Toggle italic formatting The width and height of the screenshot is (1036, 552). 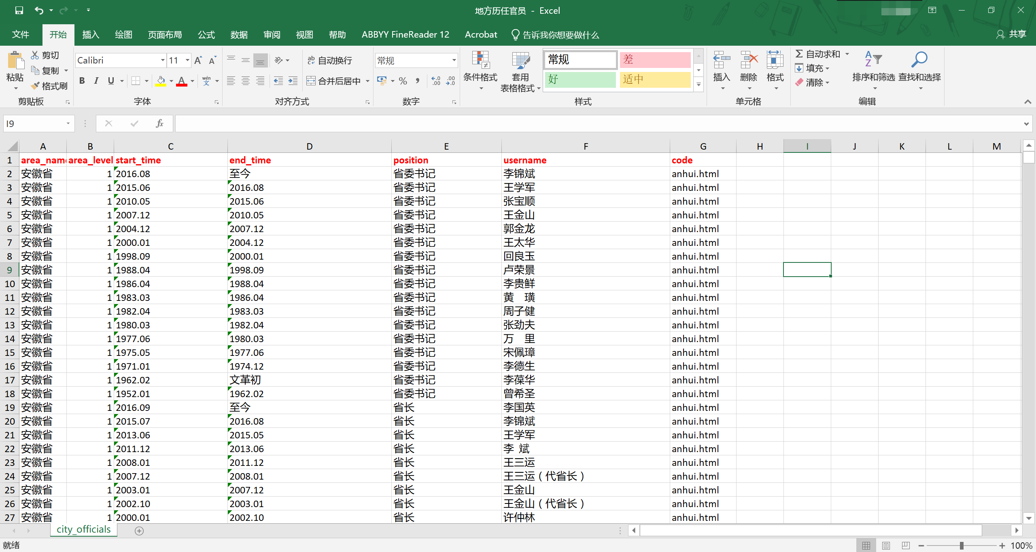tap(96, 81)
